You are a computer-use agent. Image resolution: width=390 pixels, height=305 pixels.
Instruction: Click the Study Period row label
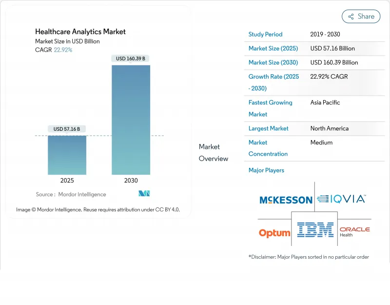tap(265, 35)
